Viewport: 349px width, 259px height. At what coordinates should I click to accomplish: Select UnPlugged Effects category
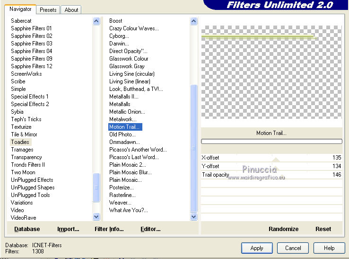(32, 180)
